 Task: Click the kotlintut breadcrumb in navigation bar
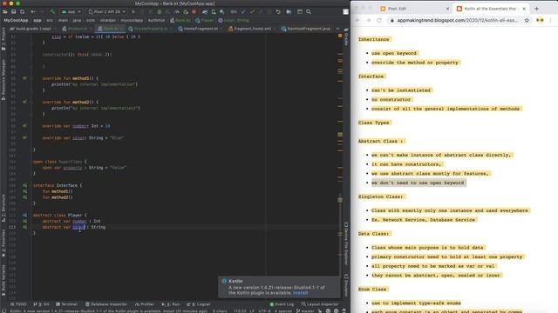point(156,20)
